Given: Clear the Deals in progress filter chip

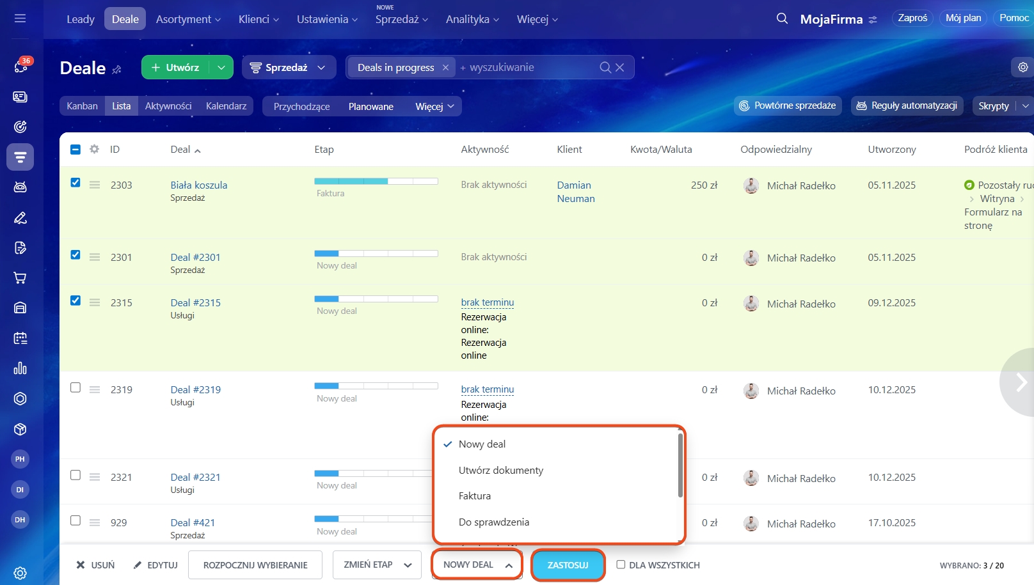Looking at the screenshot, I should click(x=445, y=68).
